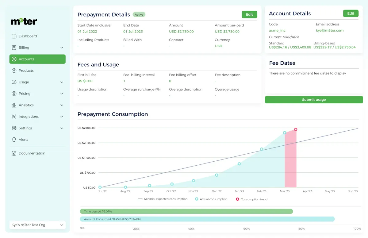
Task: Toggle Actual consumption legend entry
Action: coord(211,199)
